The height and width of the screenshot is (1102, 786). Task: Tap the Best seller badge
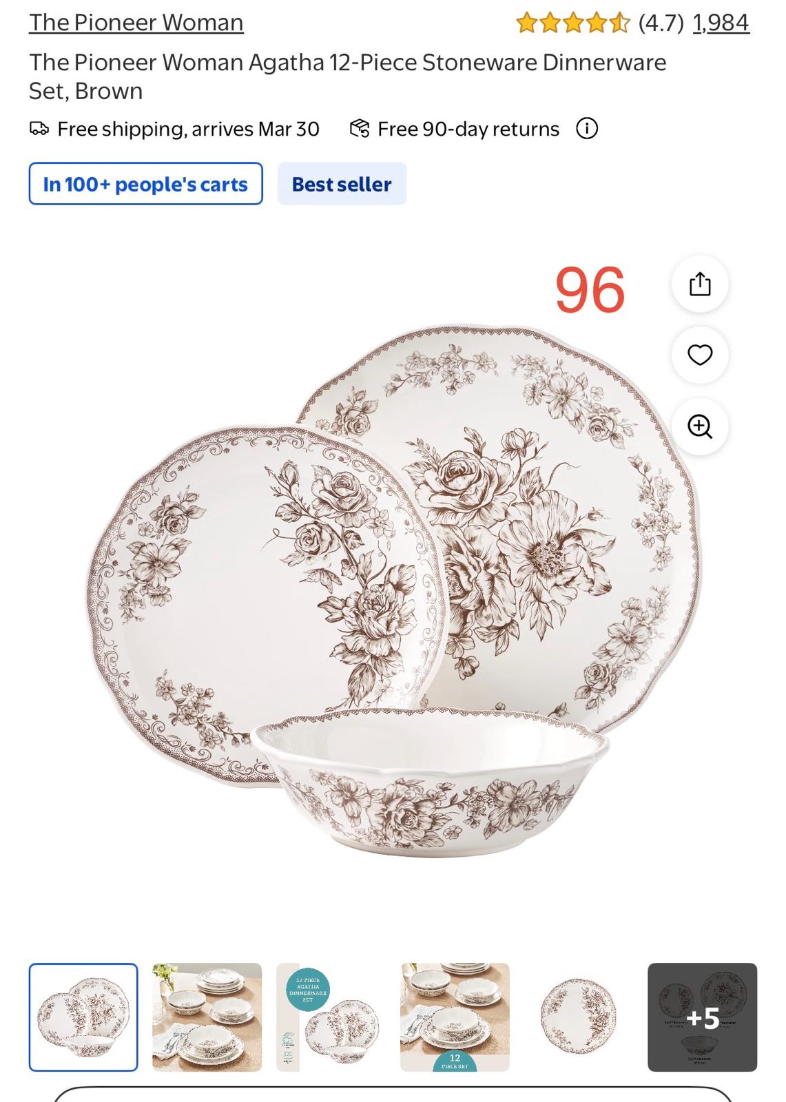[x=342, y=184]
